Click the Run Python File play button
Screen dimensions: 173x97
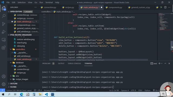[x=161, y=7]
